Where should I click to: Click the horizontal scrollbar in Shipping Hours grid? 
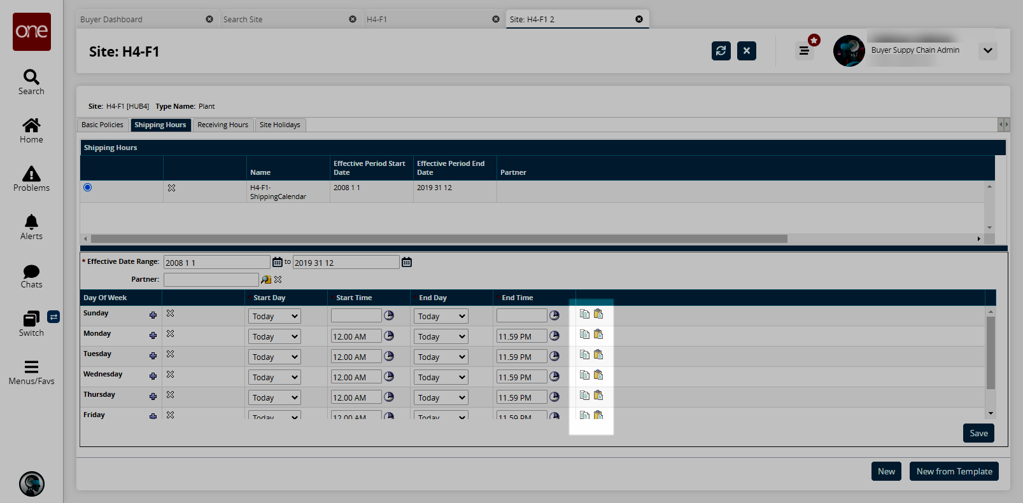(439, 239)
